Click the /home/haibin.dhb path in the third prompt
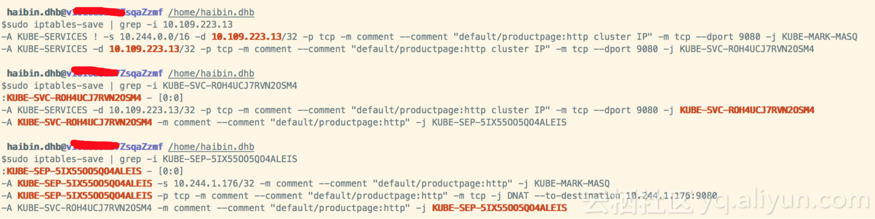This screenshot has width=875, height=219. pyautogui.click(x=211, y=147)
